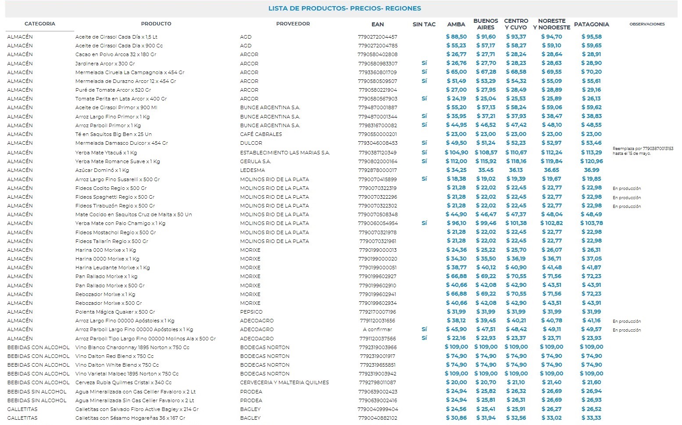Click EAN code 7794870001344
This screenshot has width=682, height=425.
[x=378, y=117]
